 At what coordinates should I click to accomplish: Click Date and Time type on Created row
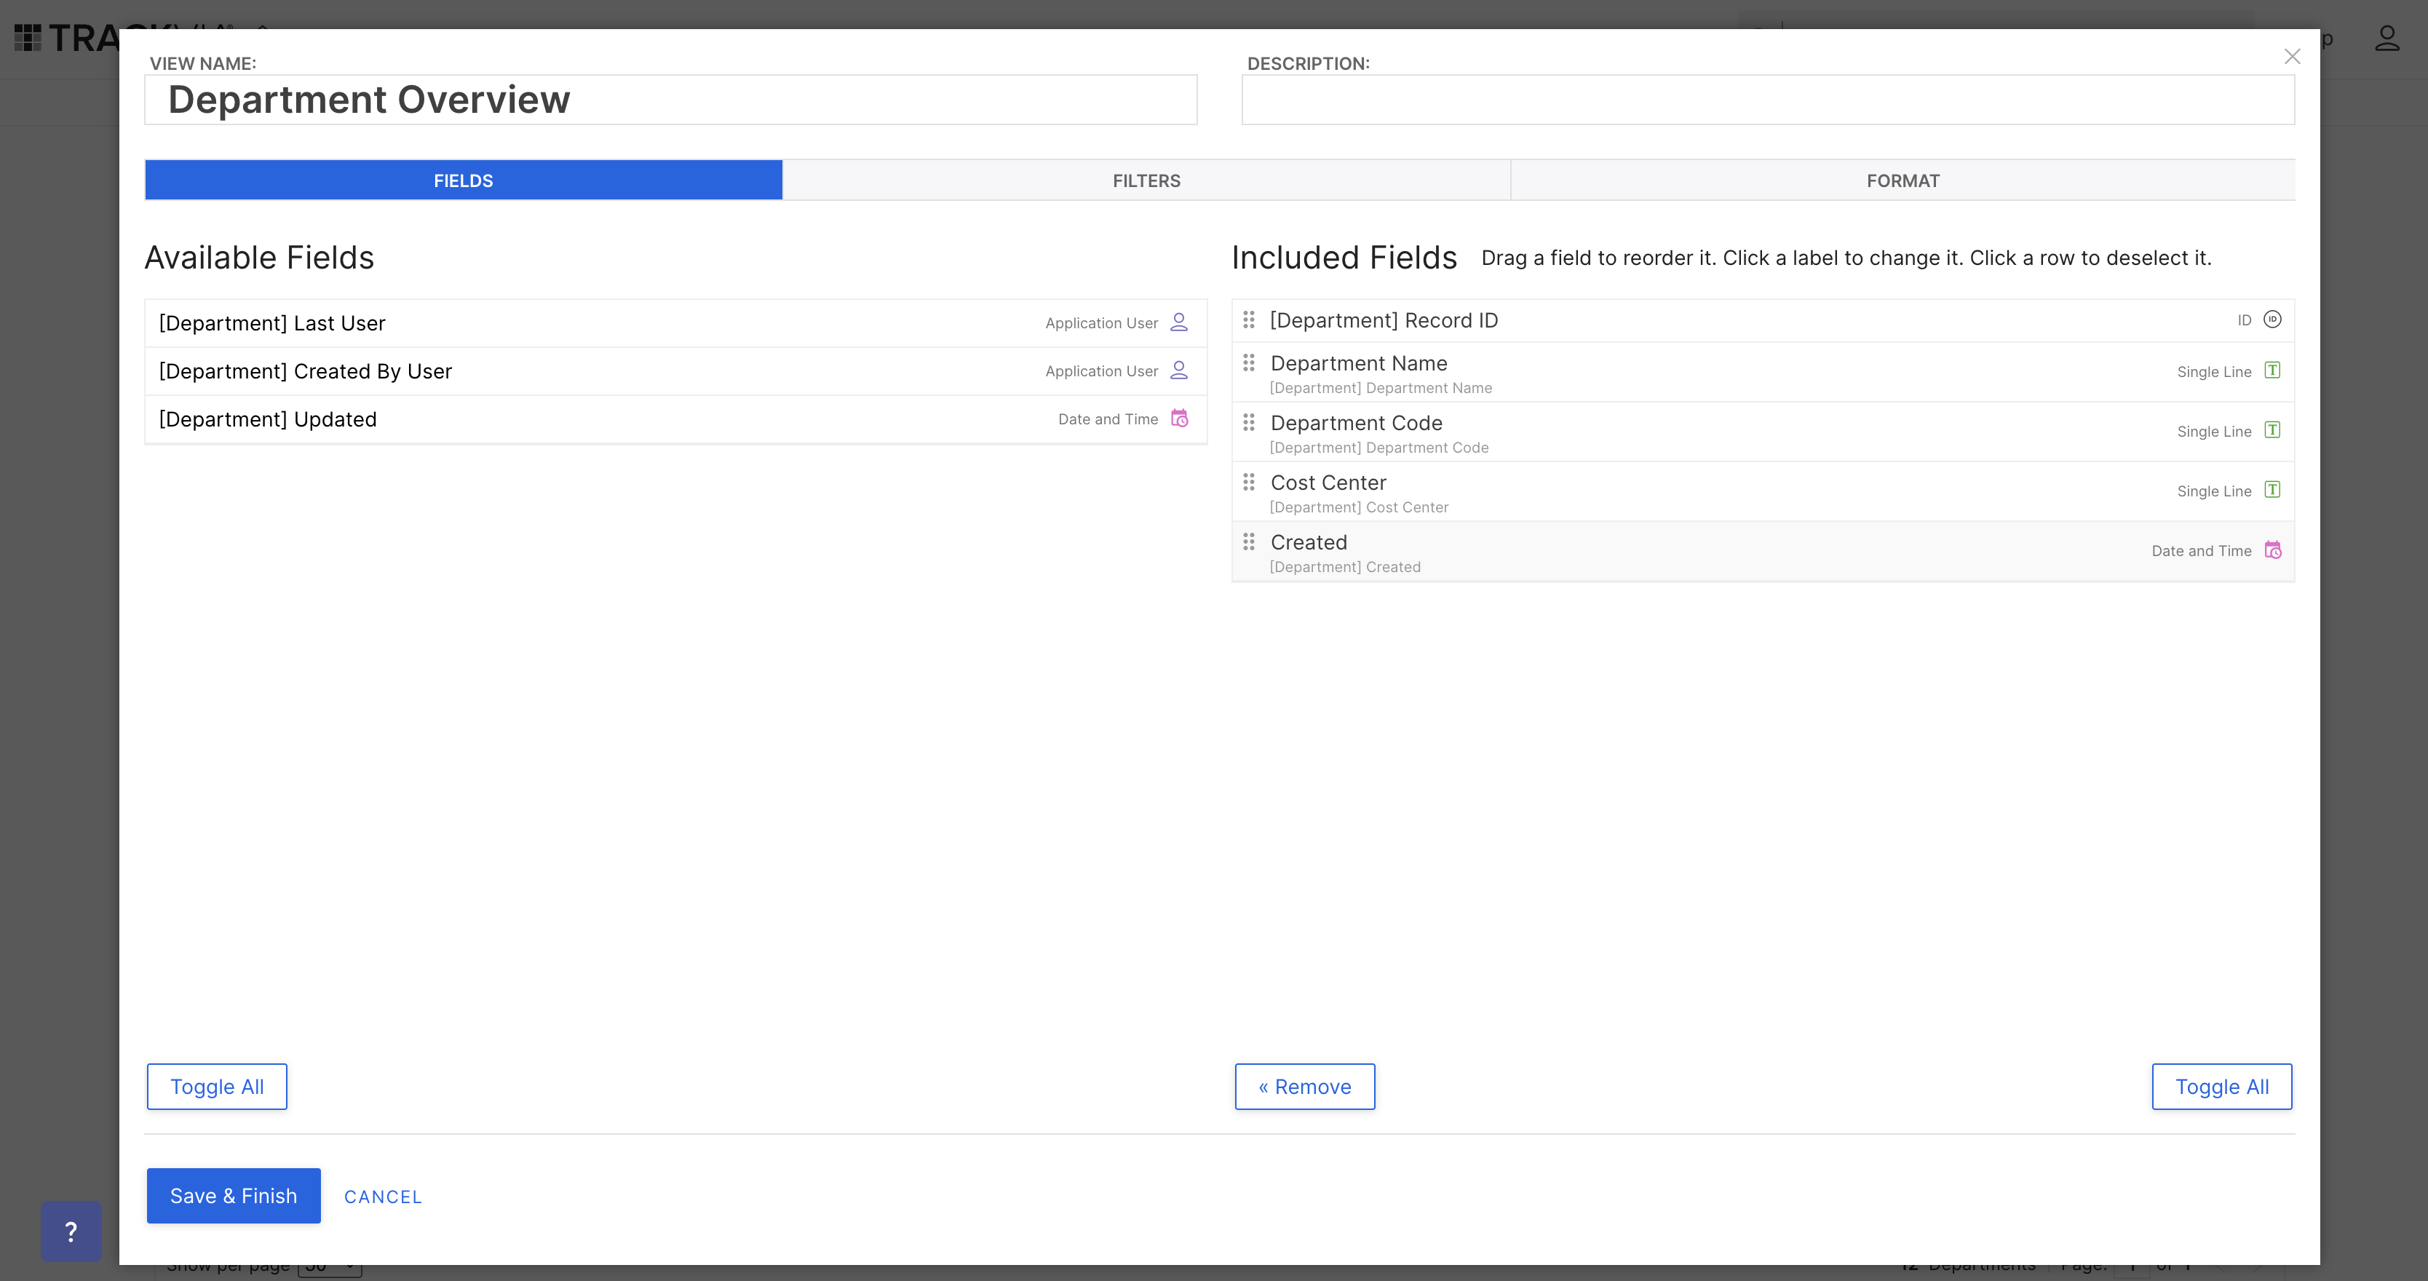2201,550
